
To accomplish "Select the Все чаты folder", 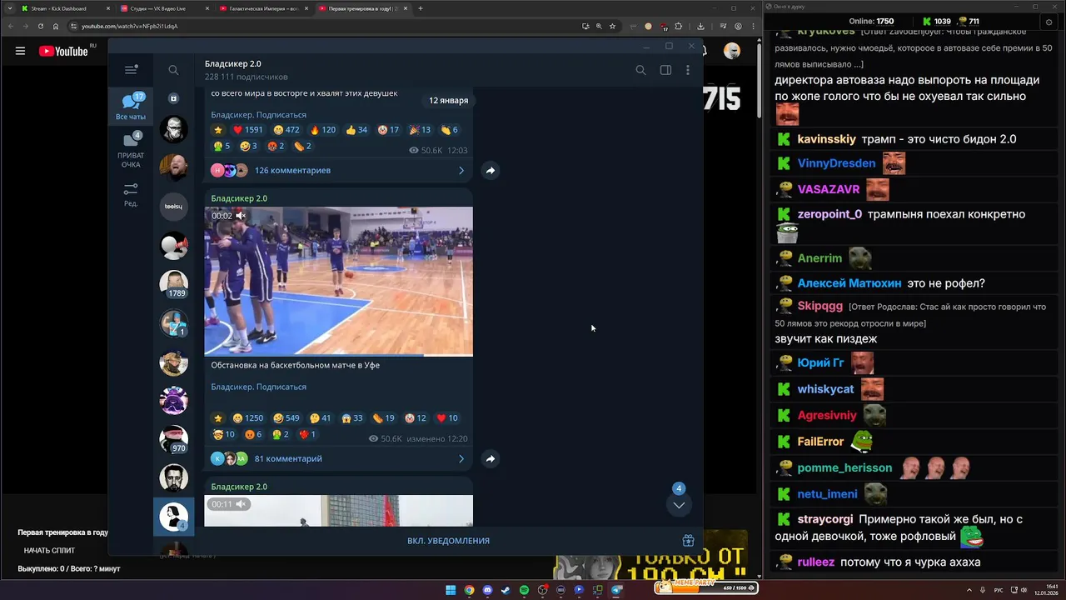I will tap(131, 107).
